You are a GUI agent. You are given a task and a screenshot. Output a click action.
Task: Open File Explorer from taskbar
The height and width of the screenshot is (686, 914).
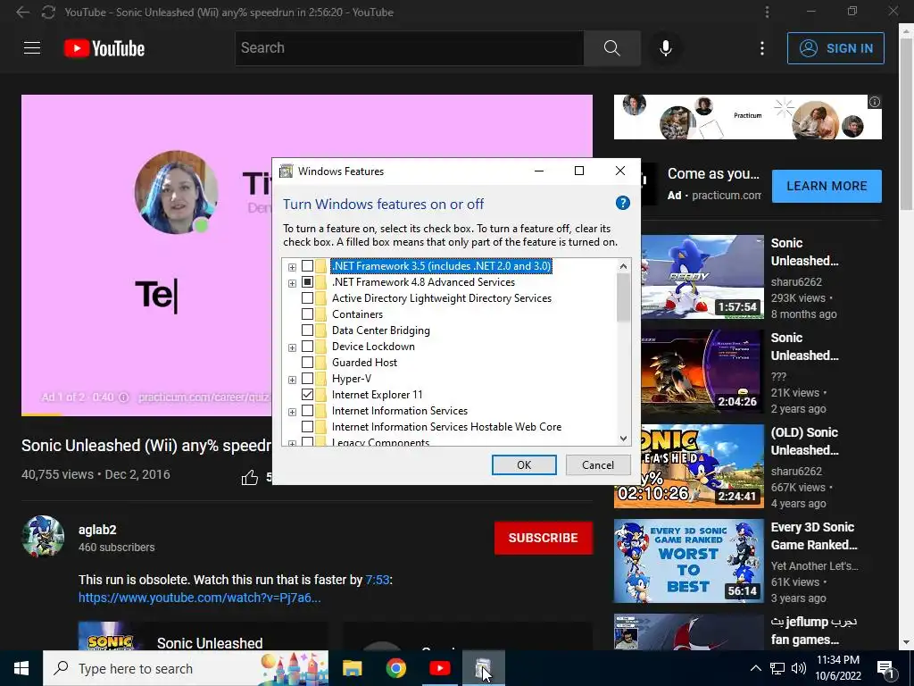pos(352,668)
